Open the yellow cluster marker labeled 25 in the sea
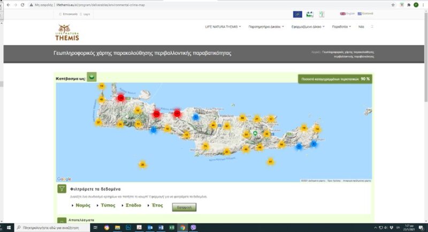The image size is (428, 232). pos(142,165)
